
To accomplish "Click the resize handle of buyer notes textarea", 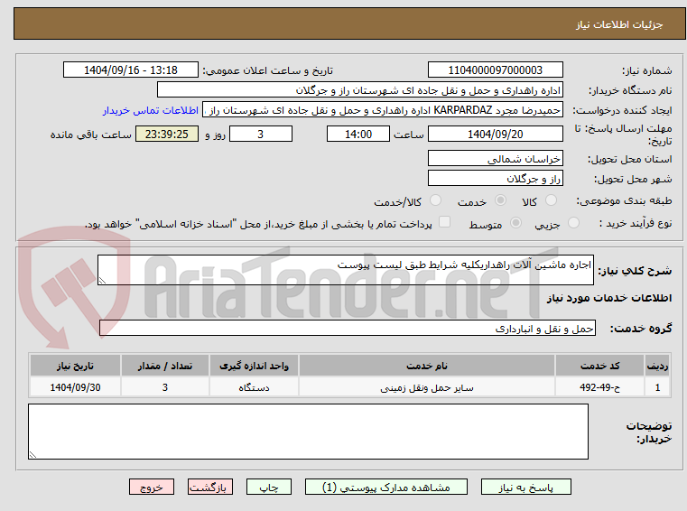I will [32, 455].
